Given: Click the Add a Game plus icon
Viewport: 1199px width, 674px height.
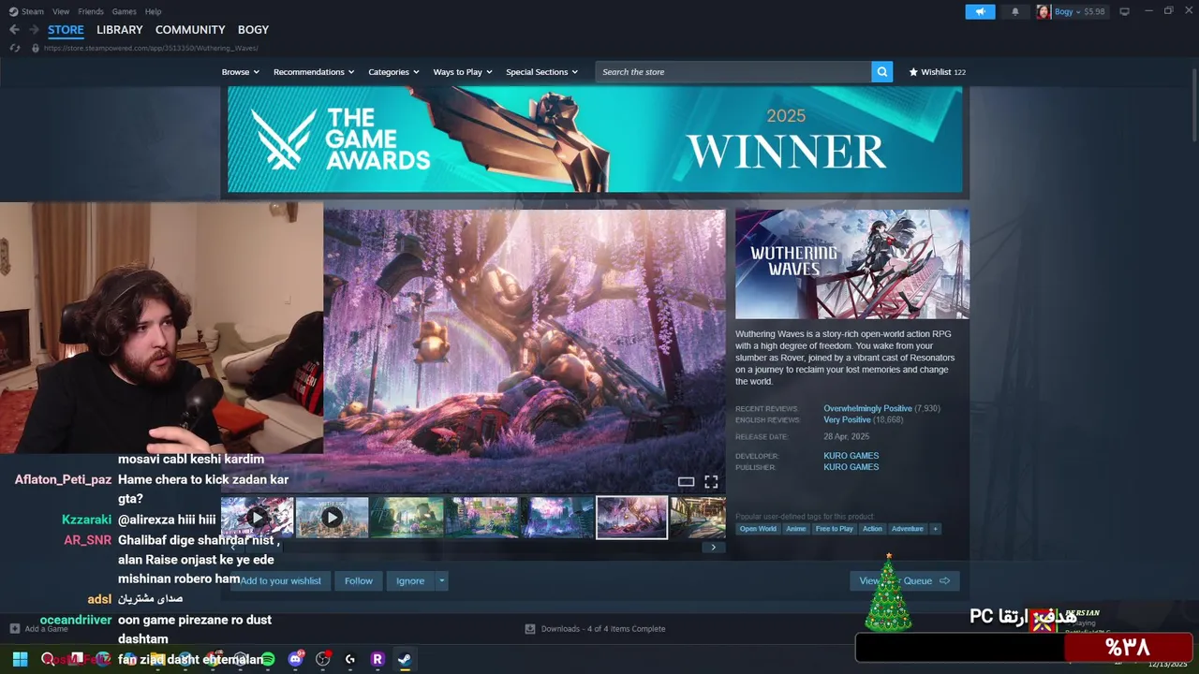Looking at the screenshot, I should [x=14, y=628].
